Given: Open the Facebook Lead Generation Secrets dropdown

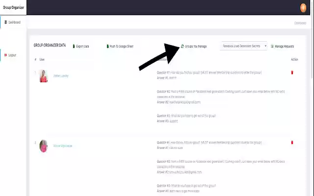Looking at the screenshot, I should pos(243,46).
